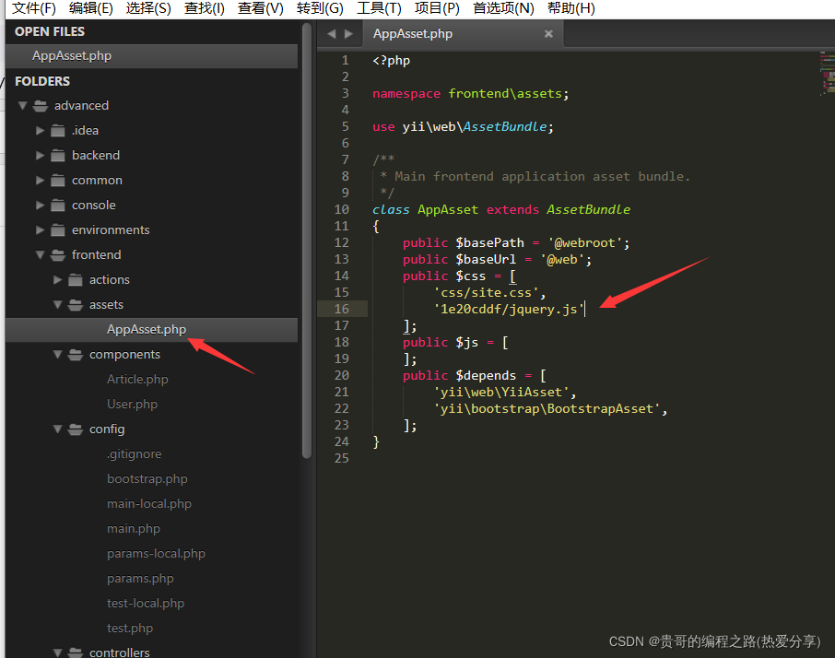
Task: Open the 查找(I) menu
Action: 205,8
